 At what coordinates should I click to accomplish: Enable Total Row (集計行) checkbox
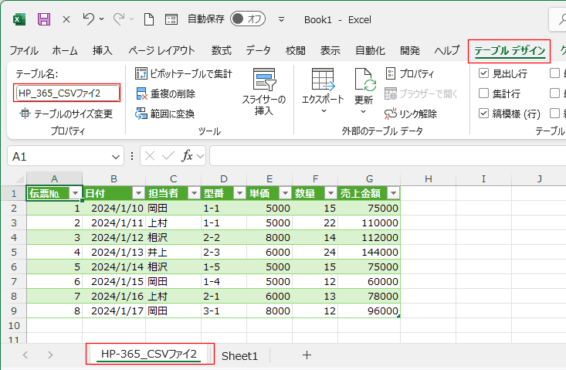484,93
